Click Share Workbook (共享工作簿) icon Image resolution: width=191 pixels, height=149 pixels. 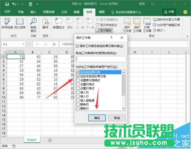(147, 25)
